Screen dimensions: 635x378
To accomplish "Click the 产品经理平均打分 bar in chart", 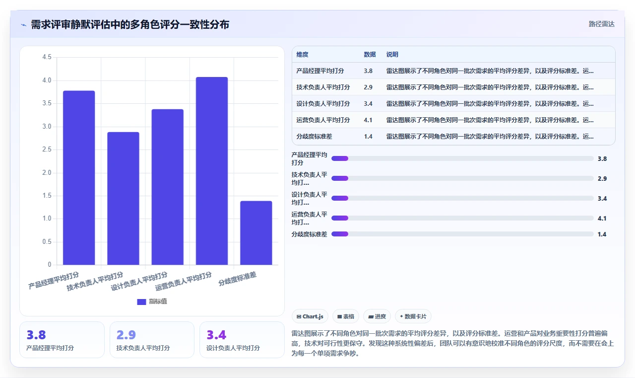I will 79,178.
